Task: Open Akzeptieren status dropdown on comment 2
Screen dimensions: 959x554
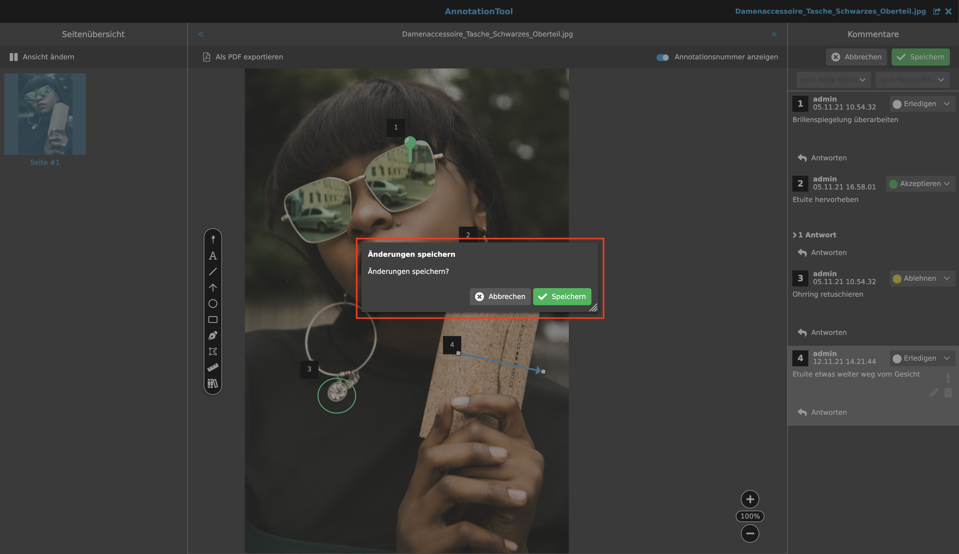Action: pyautogui.click(x=920, y=184)
